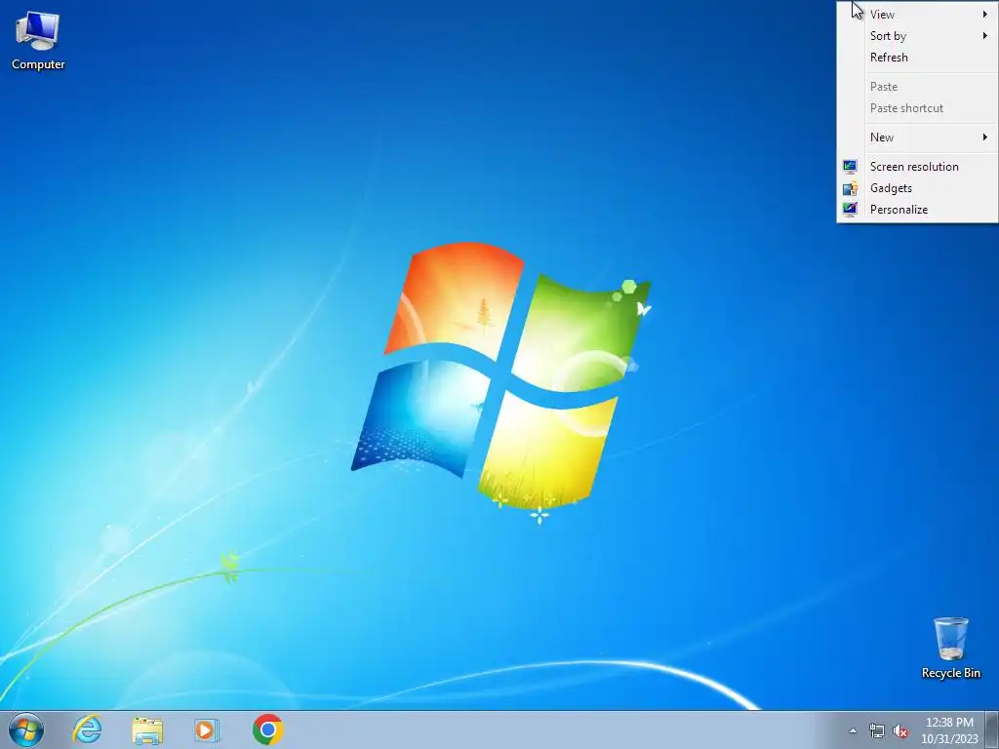This screenshot has height=749, width=999.
Task: Click the Gadgets menu icon
Action: pyautogui.click(x=850, y=188)
